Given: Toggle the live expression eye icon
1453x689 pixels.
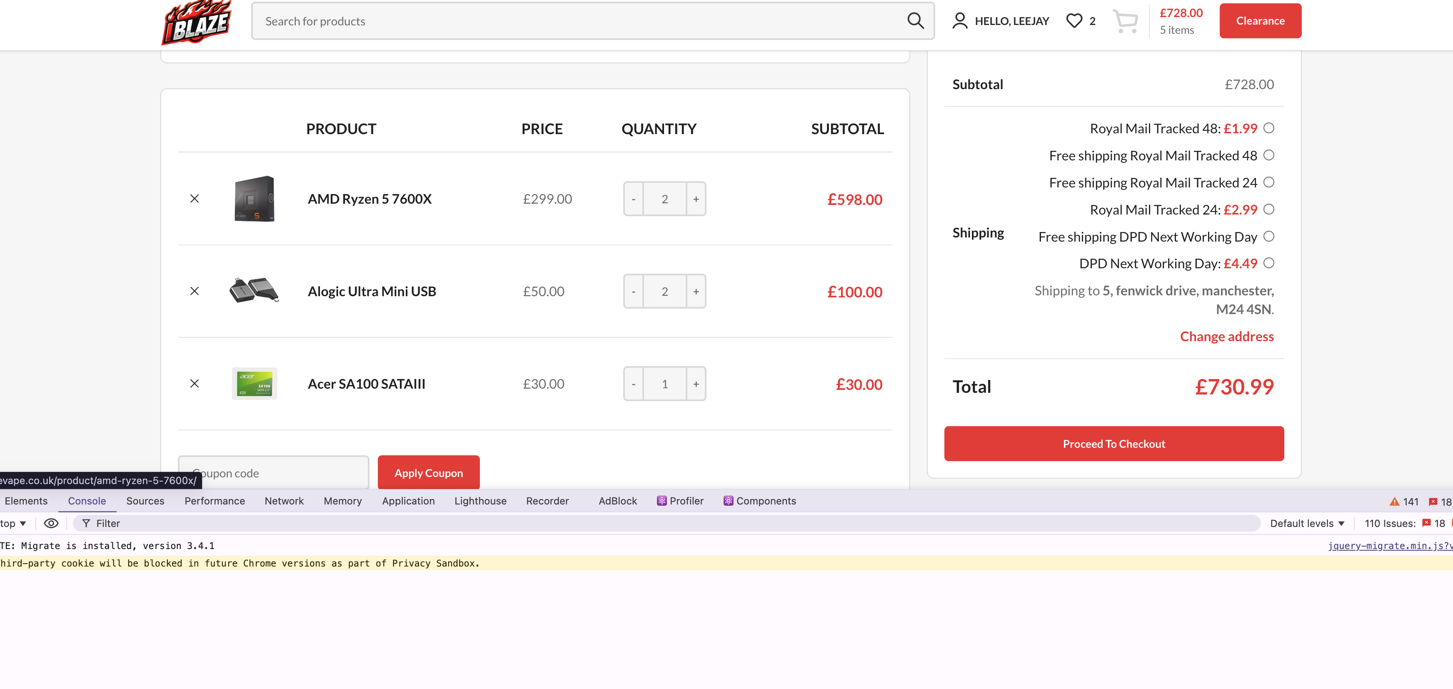Looking at the screenshot, I should [51, 523].
